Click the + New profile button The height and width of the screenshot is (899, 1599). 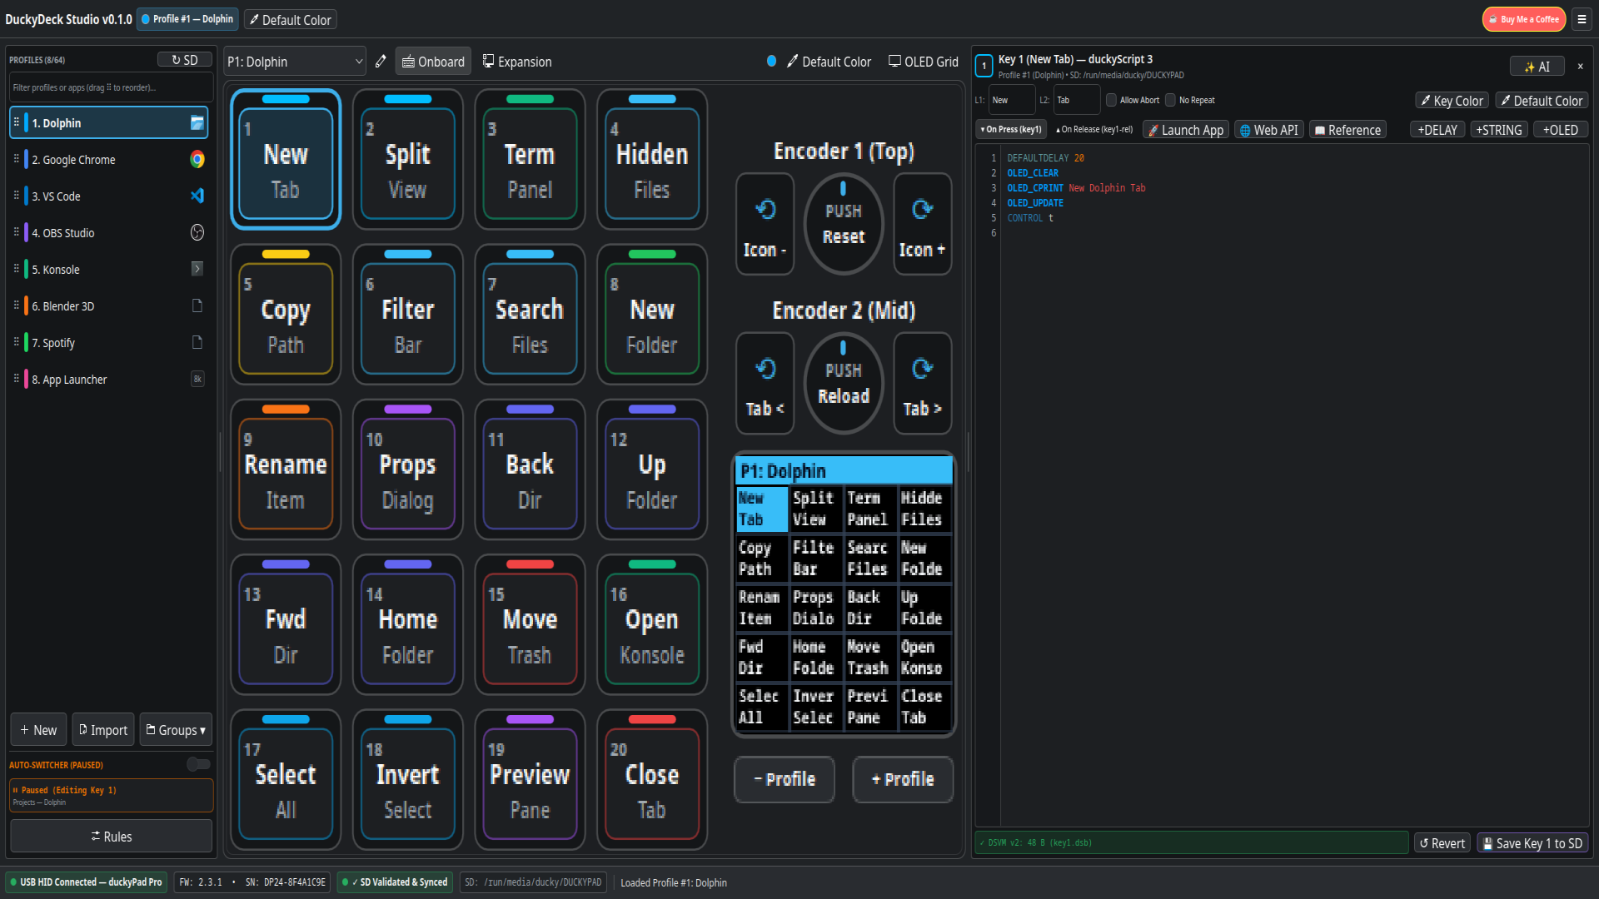tap(38, 730)
